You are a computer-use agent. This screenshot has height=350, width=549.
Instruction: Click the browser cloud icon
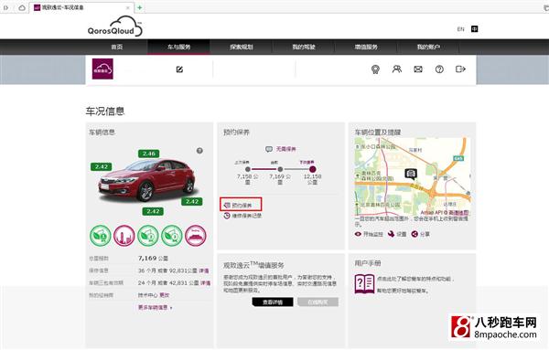click(x=22, y=7)
